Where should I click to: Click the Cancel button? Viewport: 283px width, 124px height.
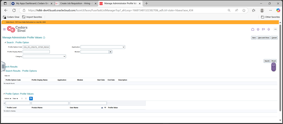point(274,38)
